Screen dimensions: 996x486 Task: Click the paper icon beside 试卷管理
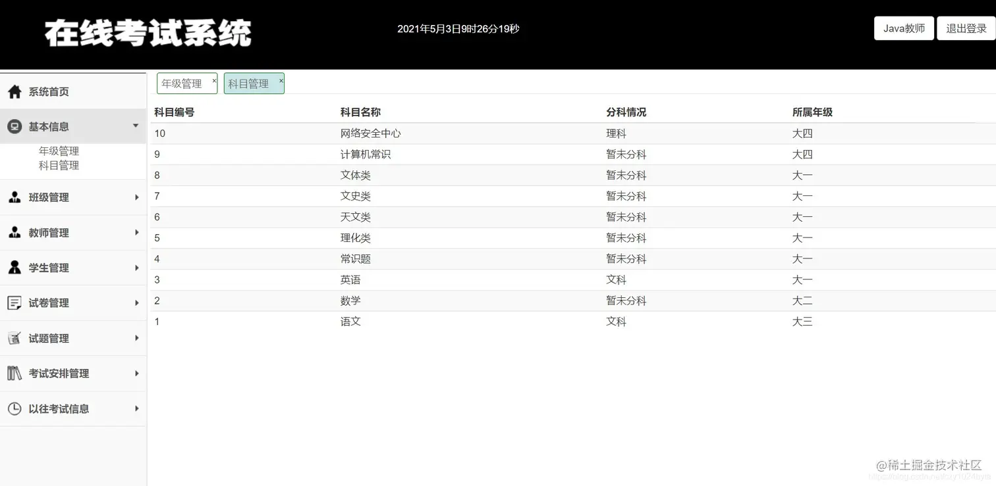14,303
